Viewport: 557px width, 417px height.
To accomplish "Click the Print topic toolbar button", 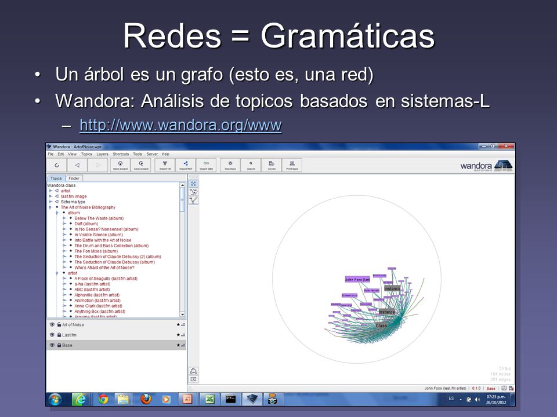I will click(292, 165).
